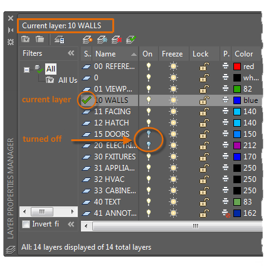Lock the 40 TEXT layer

(205, 202)
